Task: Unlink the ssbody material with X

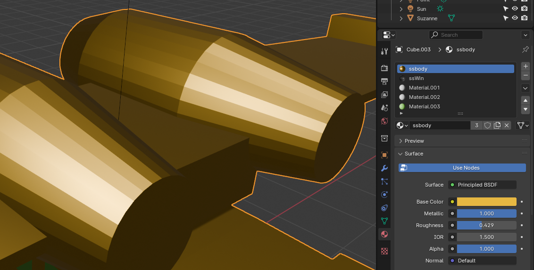Action: click(x=507, y=125)
